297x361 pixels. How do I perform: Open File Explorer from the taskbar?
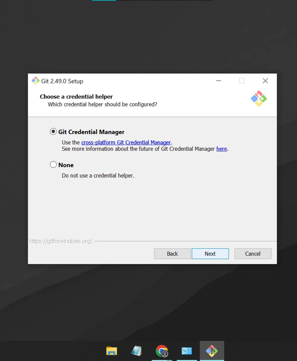[112, 351]
